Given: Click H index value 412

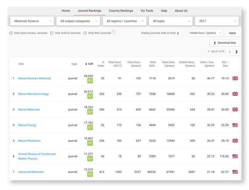Looking at the screenshot, I should point(102,172).
